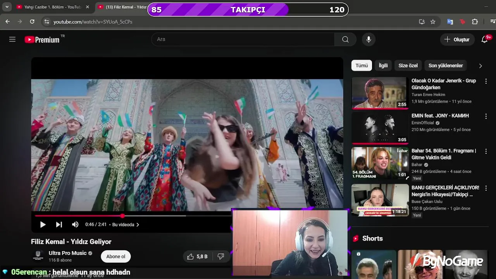Open options for Bahar 54. Bölüm video
This screenshot has height=279, width=496.
(486, 151)
